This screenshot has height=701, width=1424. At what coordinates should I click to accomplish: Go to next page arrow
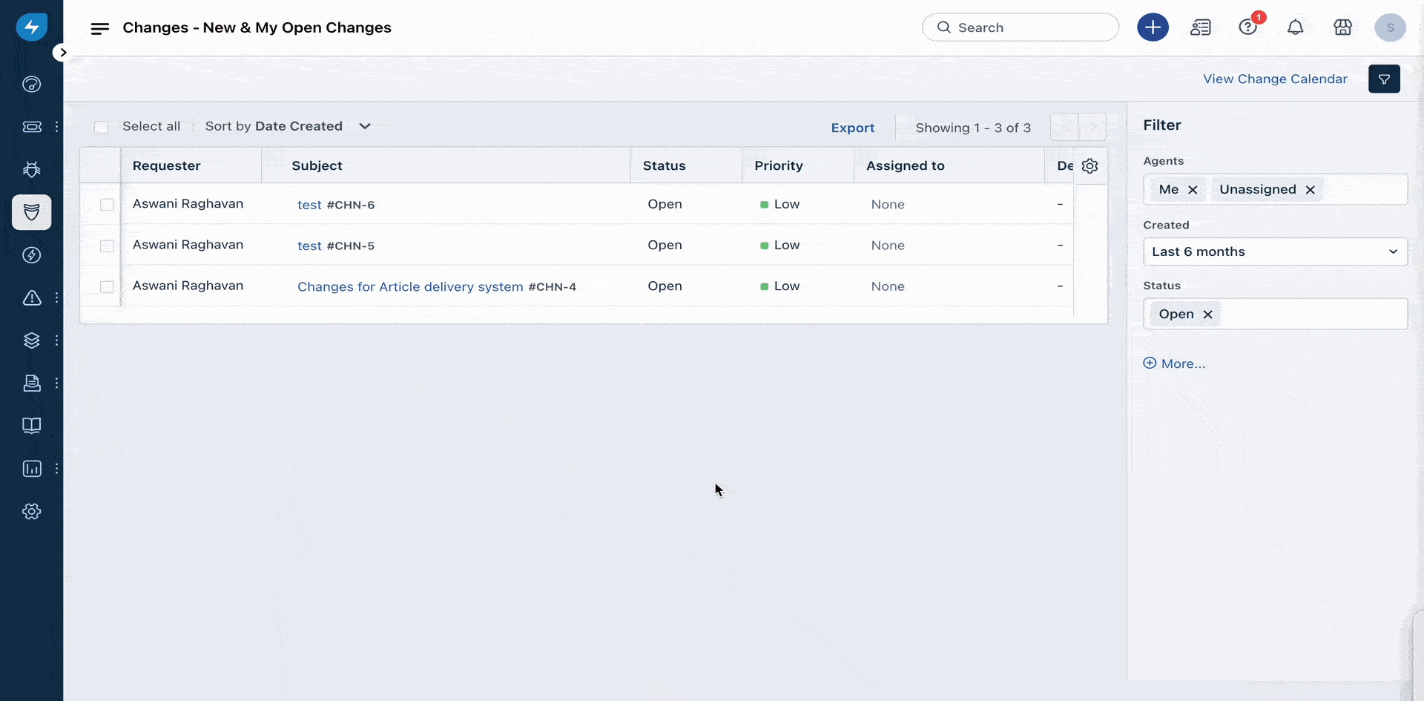click(1092, 128)
